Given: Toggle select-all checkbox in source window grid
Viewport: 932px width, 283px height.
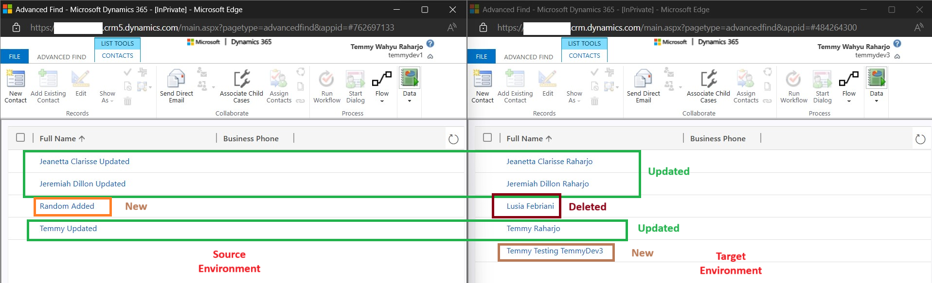Looking at the screenshot, I should click(20, 137).
